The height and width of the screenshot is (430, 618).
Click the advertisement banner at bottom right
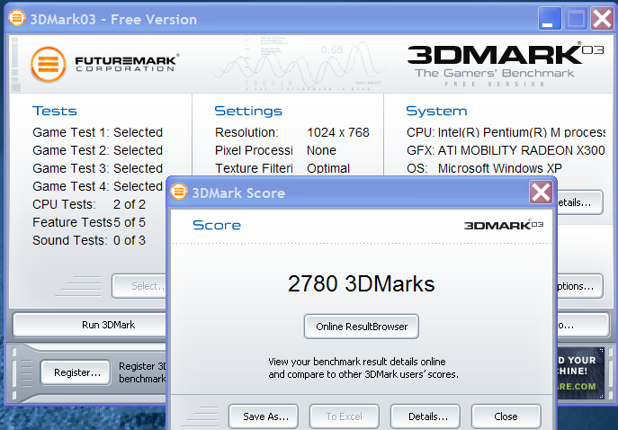(x=580, y=372)
